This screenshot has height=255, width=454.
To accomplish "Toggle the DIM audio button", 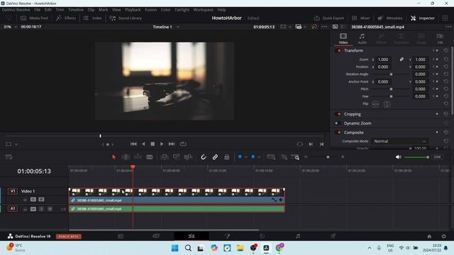I will (437, 157).
